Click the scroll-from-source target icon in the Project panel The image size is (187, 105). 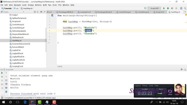(x=35, y=12)
